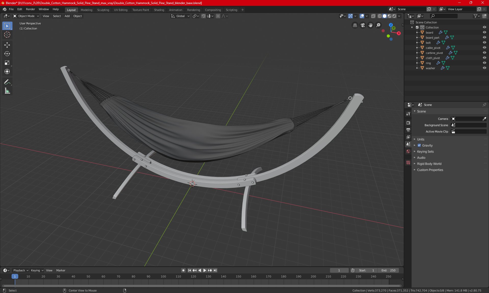Click the End frame 250 field
Viewport: 489px width, 293px height.
[388, 270]
